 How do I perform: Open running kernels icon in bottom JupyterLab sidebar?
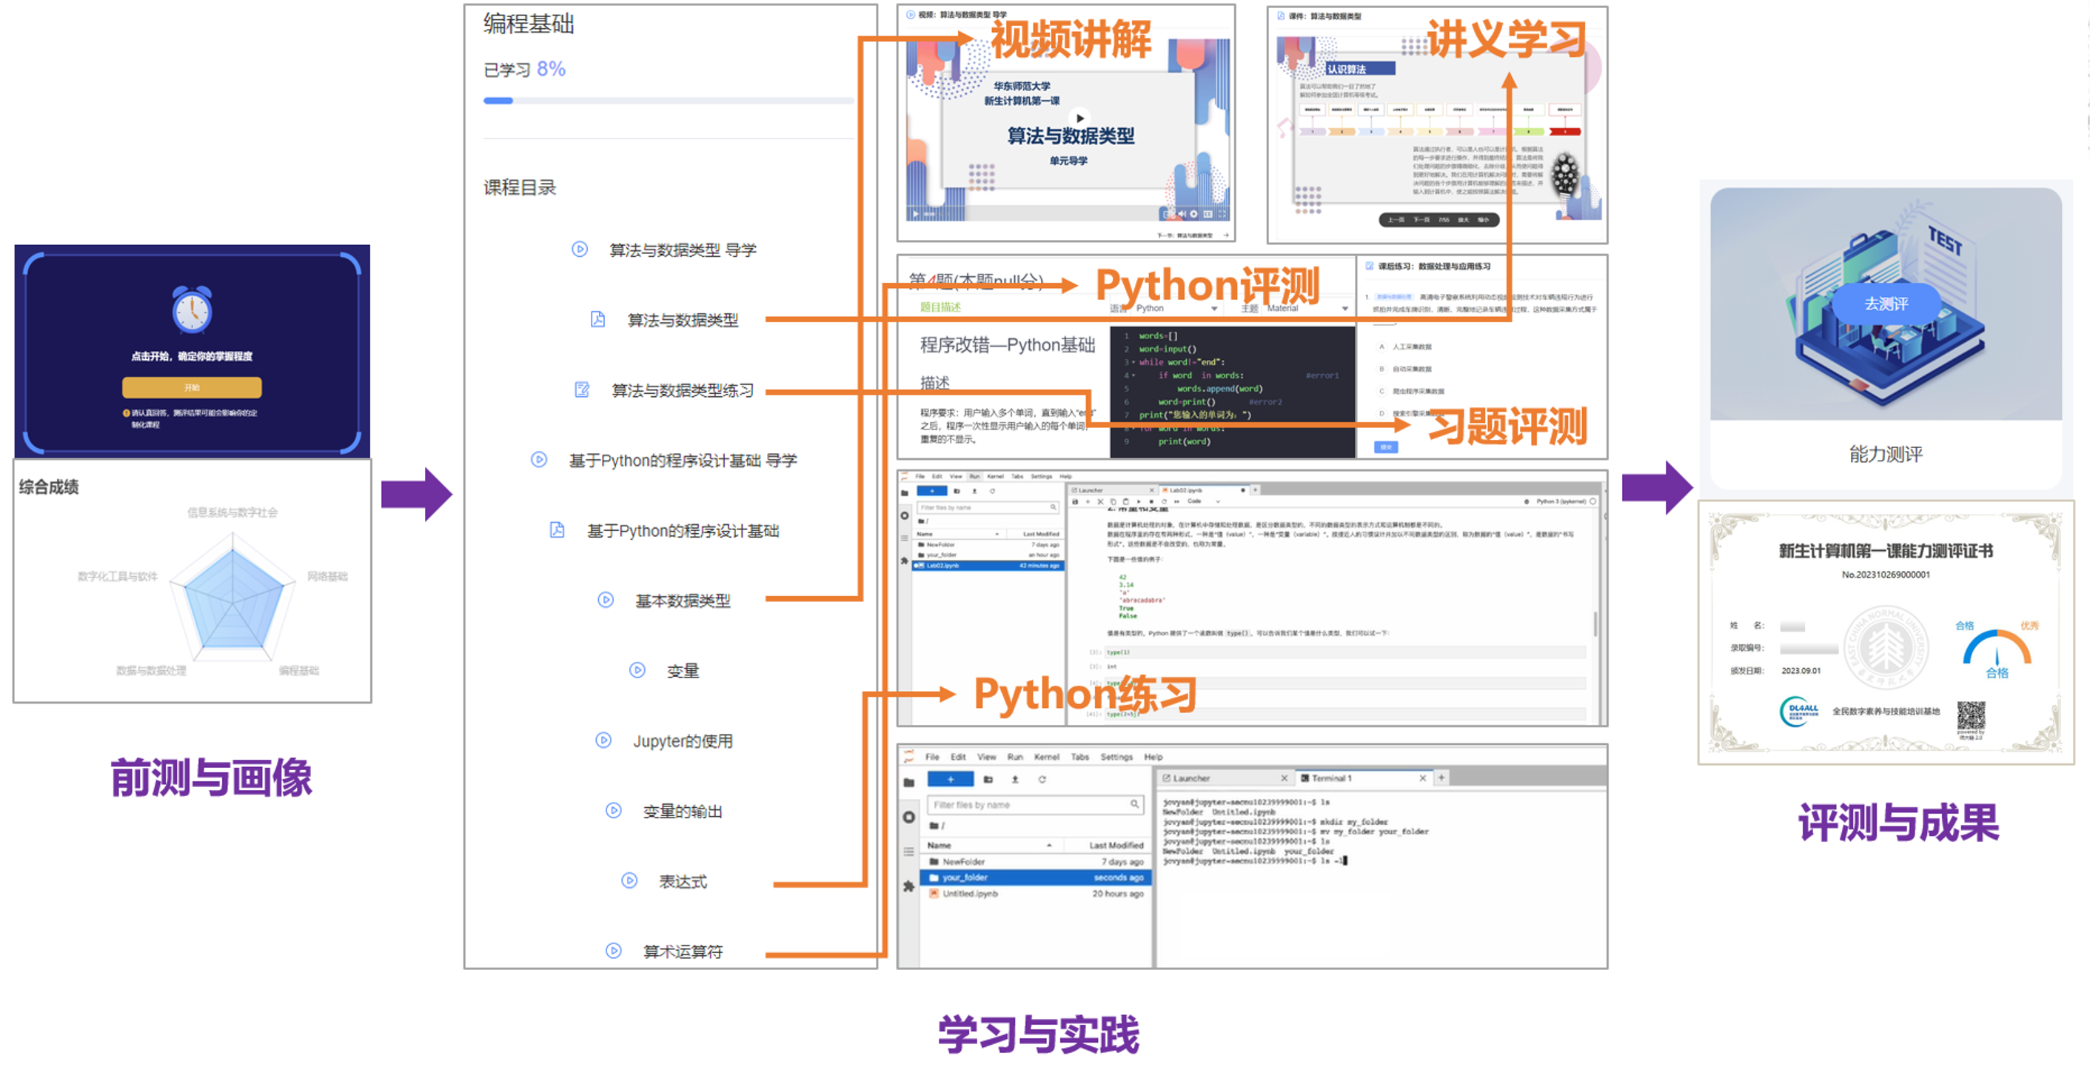(908, 817)
